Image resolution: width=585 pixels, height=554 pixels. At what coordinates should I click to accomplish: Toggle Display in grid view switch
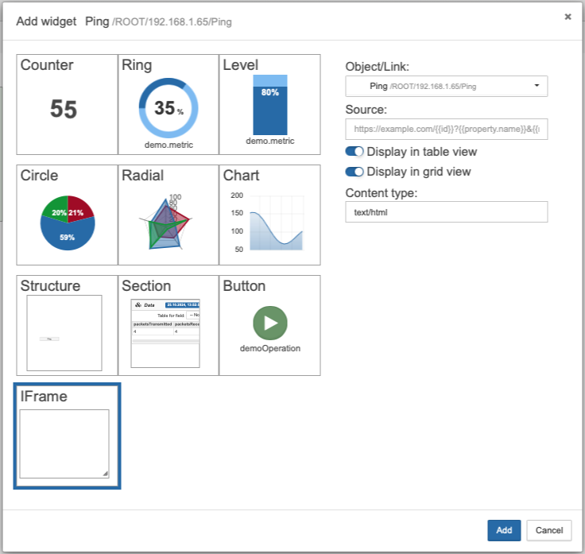pyautogui.click(x=354, y=172)
